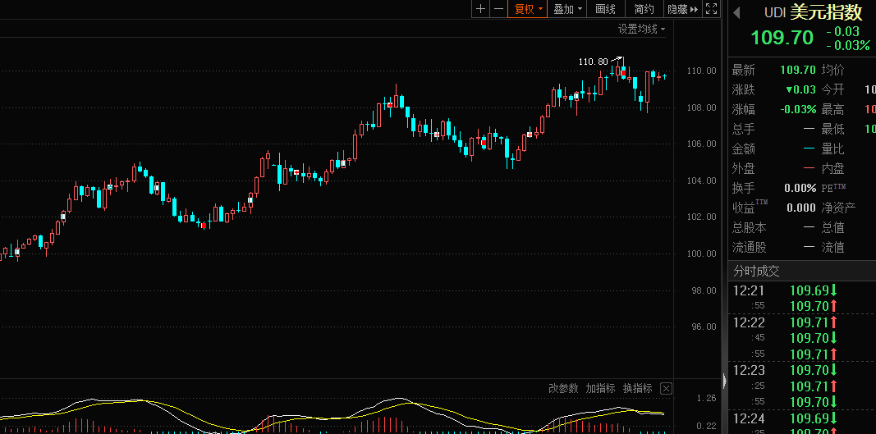Screen dimensions: 876x434
Task: Click 换指标 to switch indicator
Action: point(637,388)
